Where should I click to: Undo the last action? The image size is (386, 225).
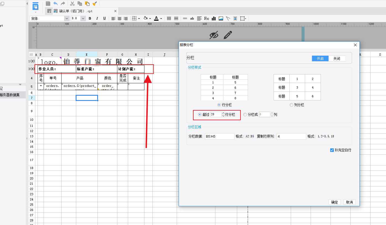click(55, 4)
